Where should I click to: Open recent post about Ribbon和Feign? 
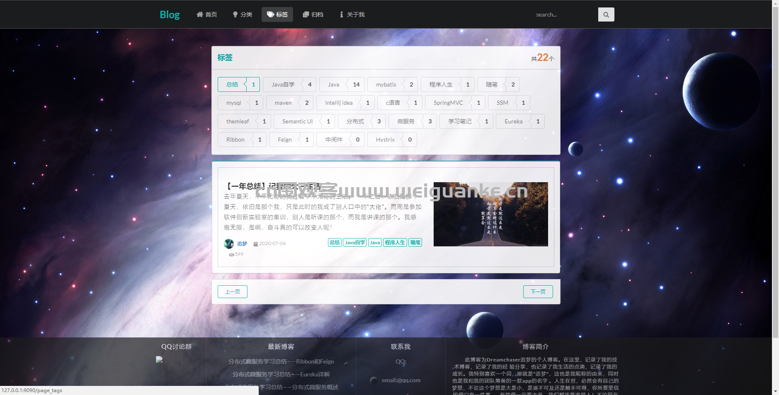point(281,361)
